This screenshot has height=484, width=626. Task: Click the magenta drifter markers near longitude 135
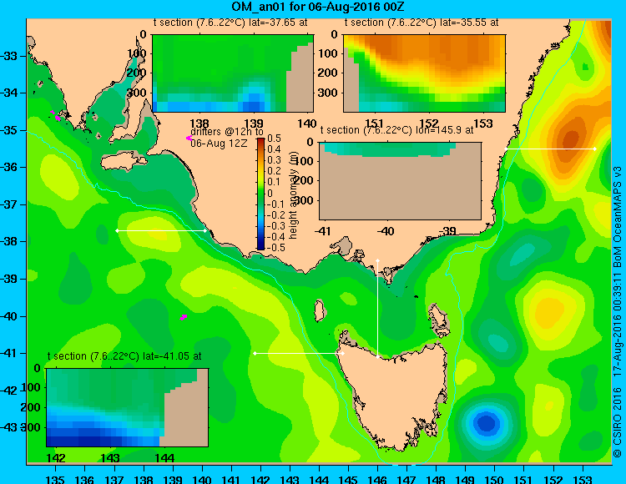(55, 116)
